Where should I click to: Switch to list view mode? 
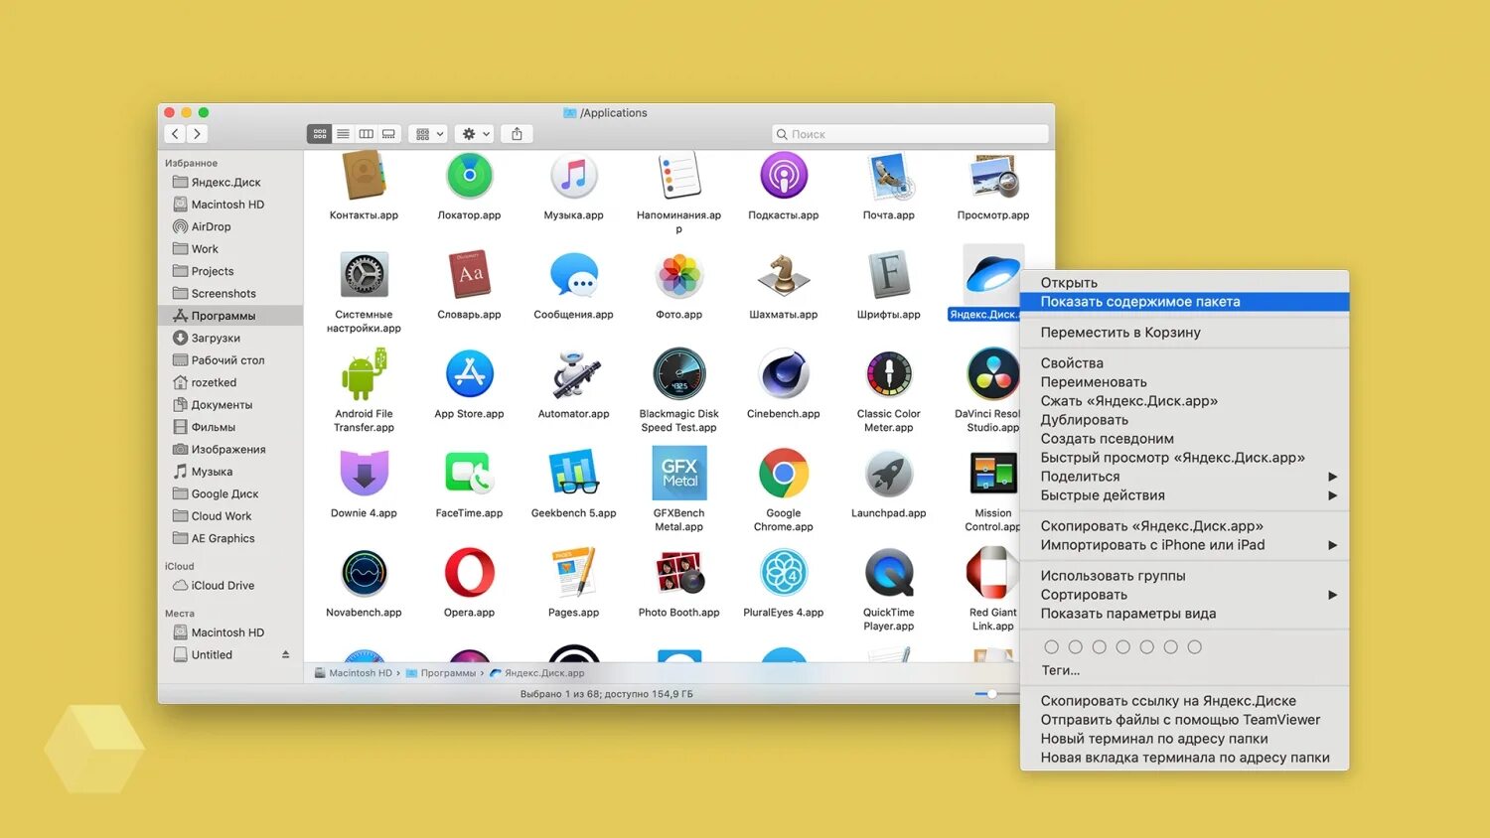[343, 134]
